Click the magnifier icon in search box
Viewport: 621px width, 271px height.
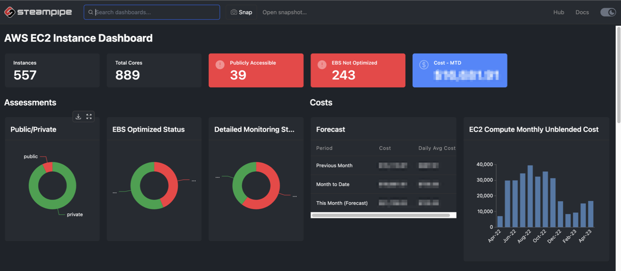point(91,12)
